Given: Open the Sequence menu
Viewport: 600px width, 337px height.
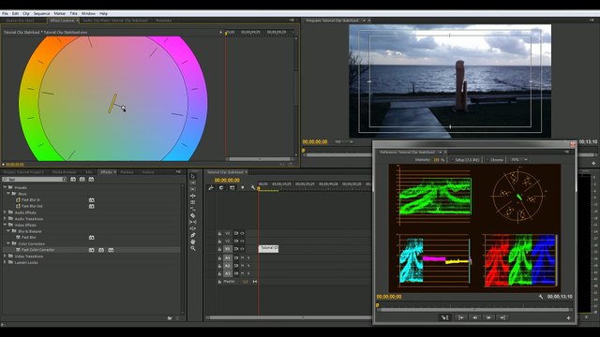Looking at the screenshot, I should pos(41,13).
